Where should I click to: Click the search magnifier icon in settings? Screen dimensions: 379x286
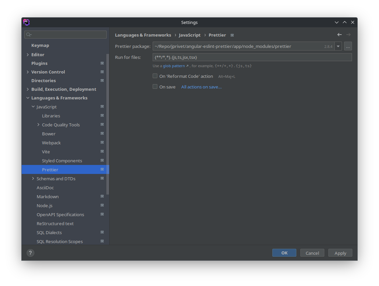coord(29,35)
